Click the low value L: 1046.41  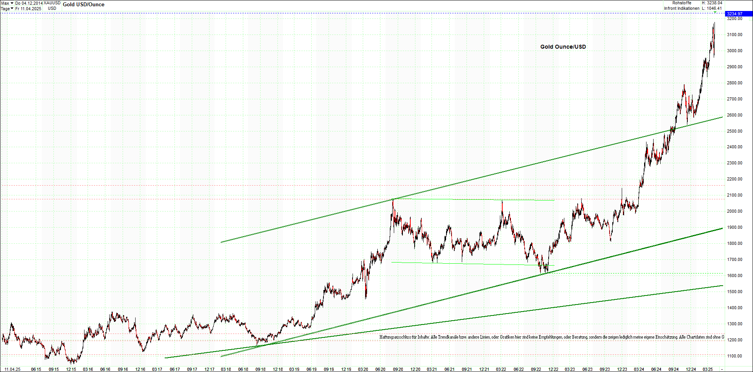(x=712, y=8)
